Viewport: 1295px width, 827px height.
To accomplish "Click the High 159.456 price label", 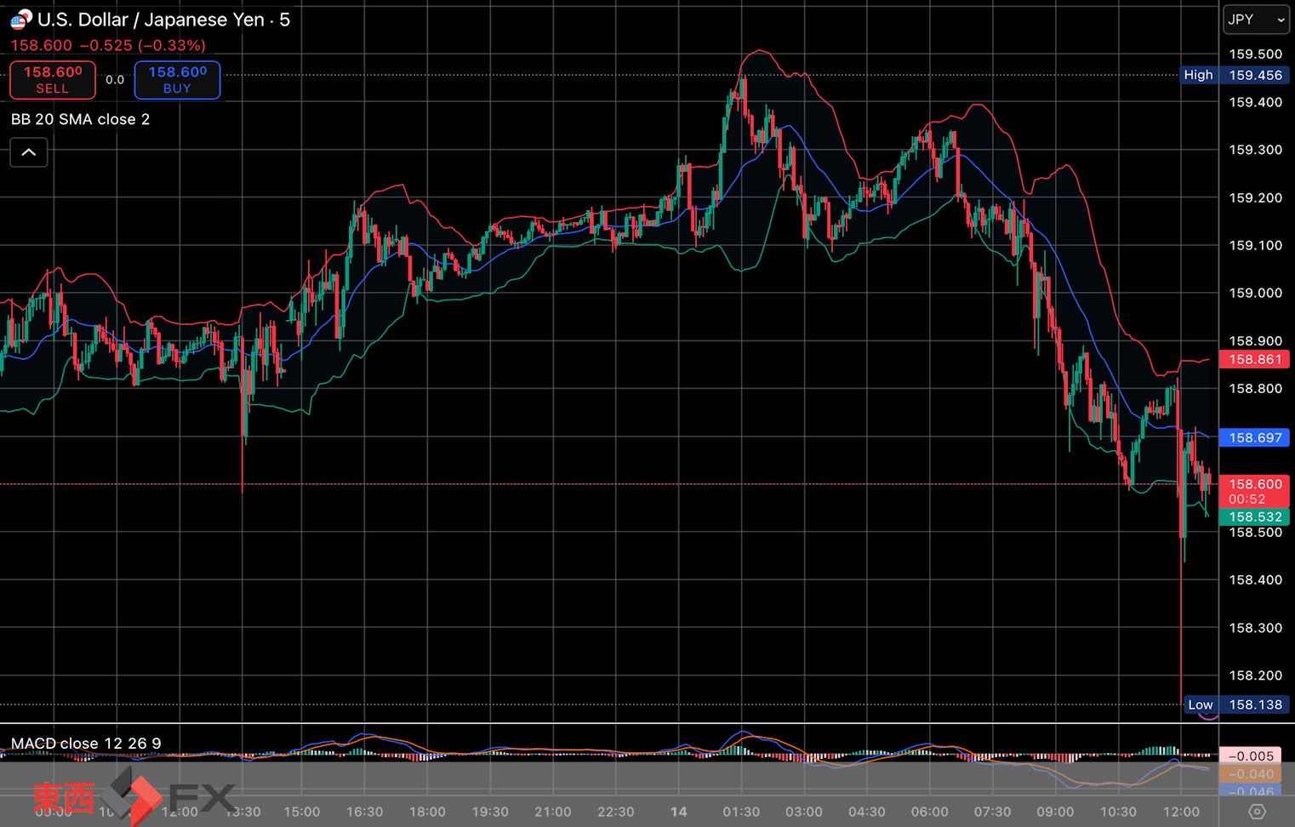I will [x=1234, y=75].
